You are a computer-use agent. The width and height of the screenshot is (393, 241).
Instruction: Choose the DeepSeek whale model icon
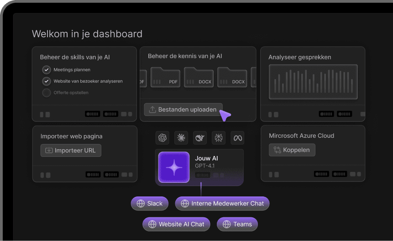[x=200, y=138]
